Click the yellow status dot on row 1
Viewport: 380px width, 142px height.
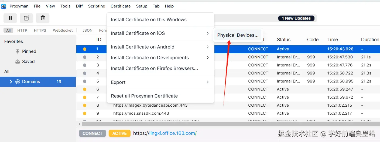(x=85, y=49)
